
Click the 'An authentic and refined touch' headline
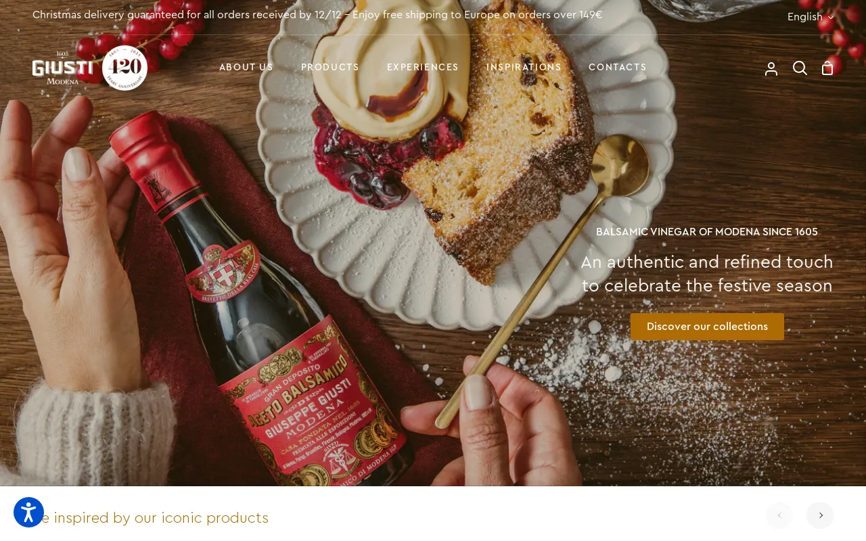[x=707, y=274]
